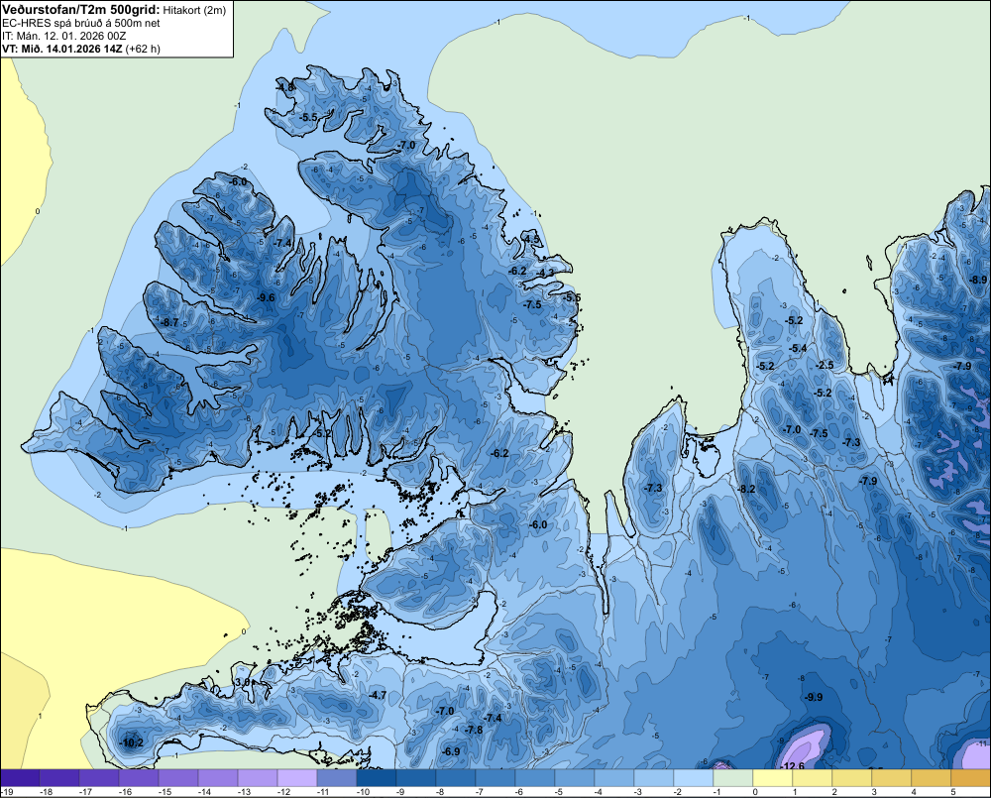
Task: Click the 3 label in the color legend
Action: [874, 792]
